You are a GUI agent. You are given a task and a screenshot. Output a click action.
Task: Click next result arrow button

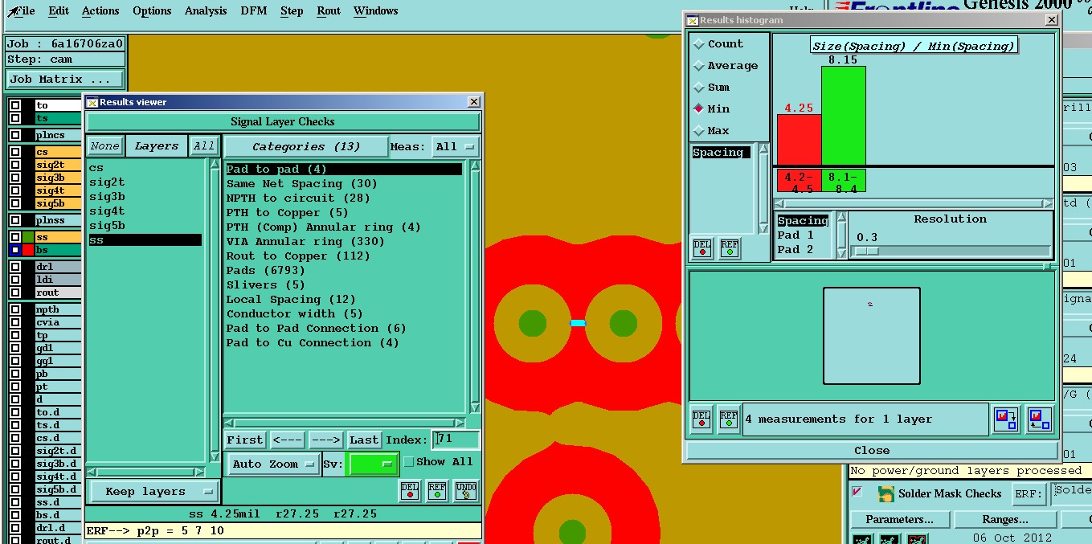[x=325, y=440]
